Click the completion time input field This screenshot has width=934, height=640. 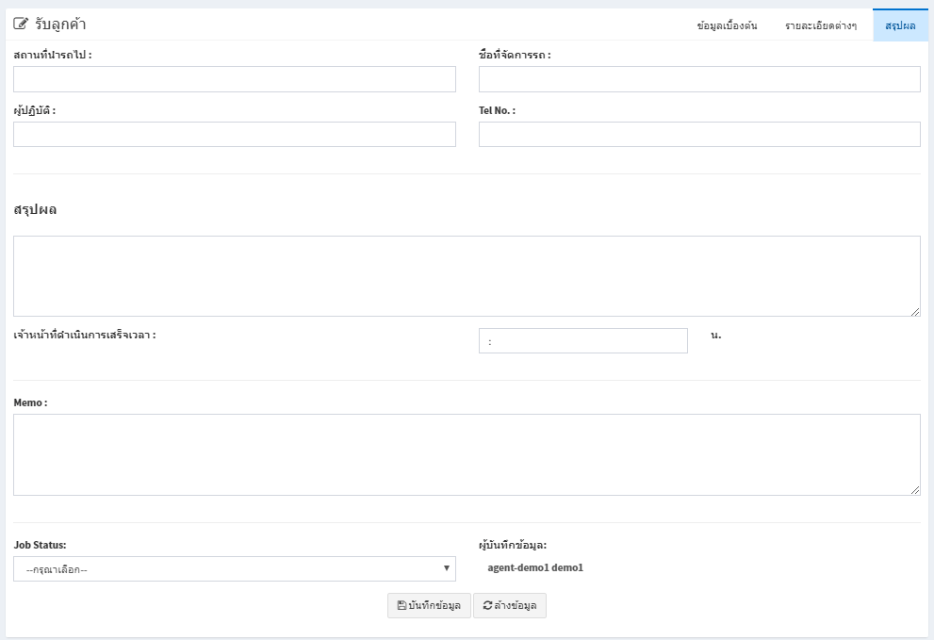click(583, 341)
